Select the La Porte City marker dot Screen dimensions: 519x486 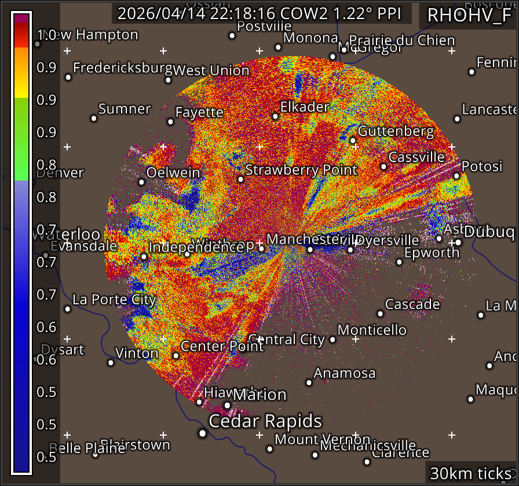[x=68, y=309]
